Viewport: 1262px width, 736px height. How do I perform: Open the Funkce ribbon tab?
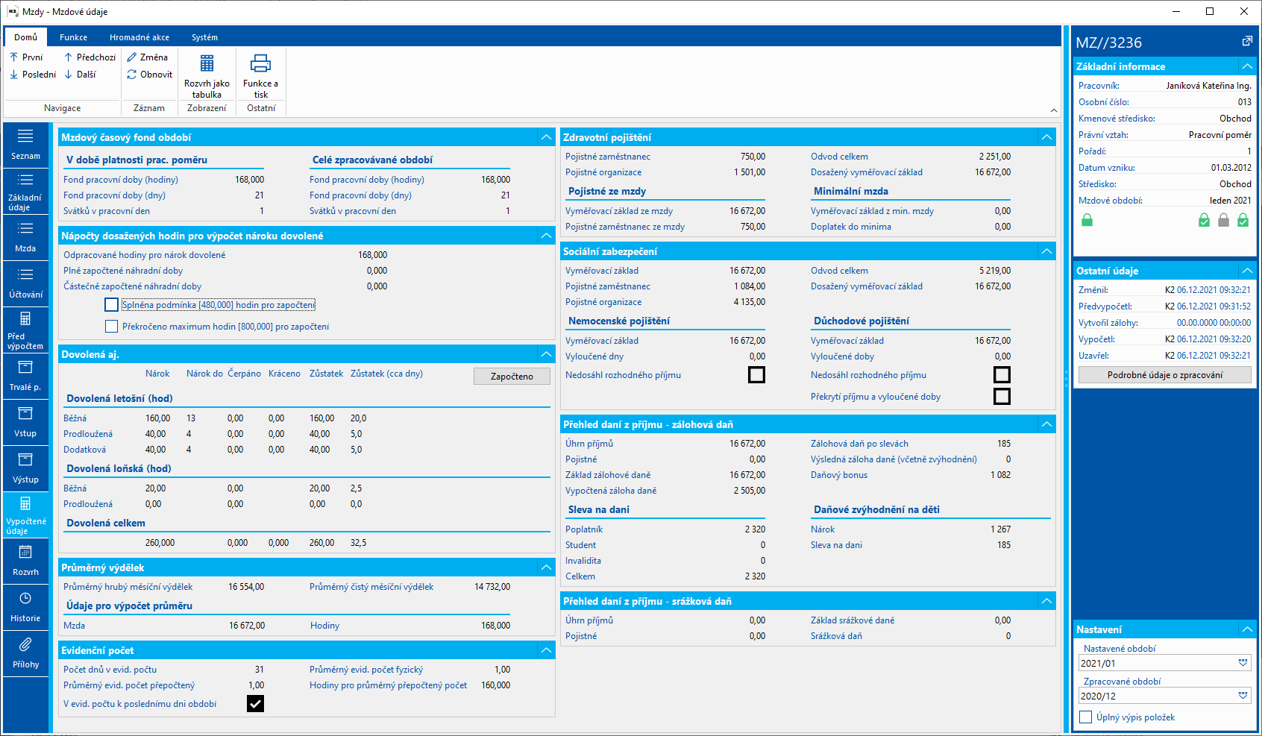coord(73,37)
